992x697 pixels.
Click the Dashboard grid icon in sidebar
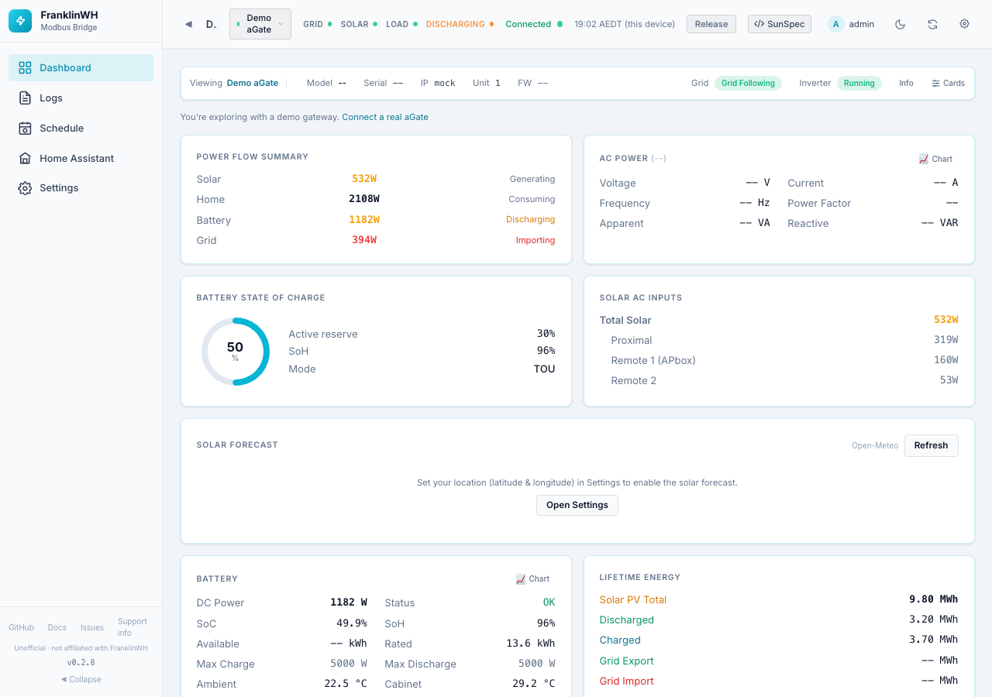(x=25, y=67)
